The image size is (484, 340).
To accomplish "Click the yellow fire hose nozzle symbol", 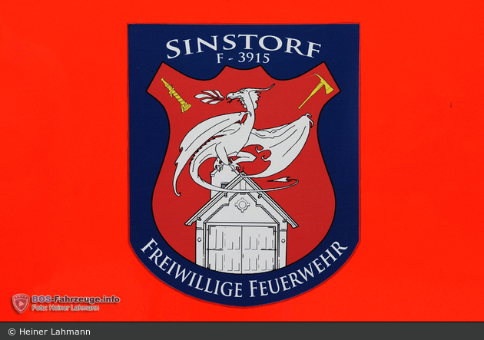I will point(176,95).
